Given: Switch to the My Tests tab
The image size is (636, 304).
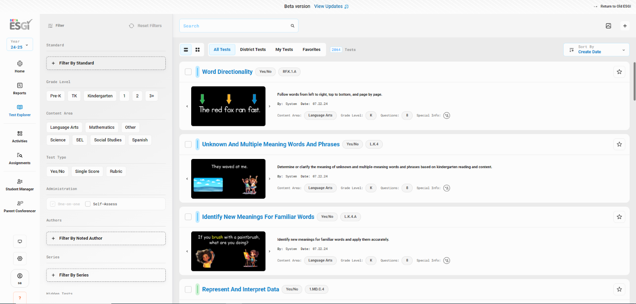Looking at the screenshot, I should click(284, 50).
